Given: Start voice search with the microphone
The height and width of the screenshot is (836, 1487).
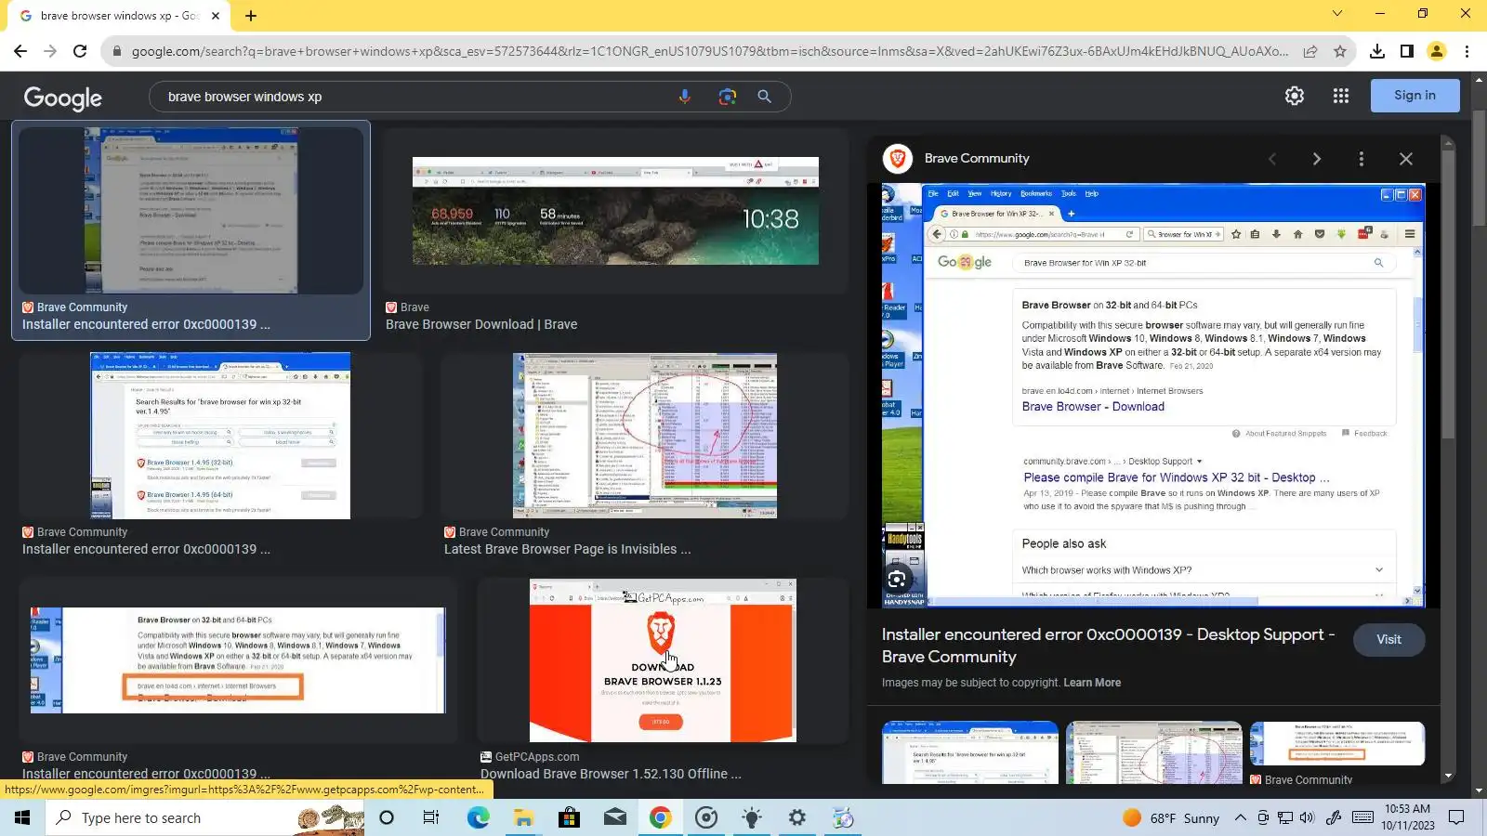Looking at the screenshot, I should tap(685, 97).
